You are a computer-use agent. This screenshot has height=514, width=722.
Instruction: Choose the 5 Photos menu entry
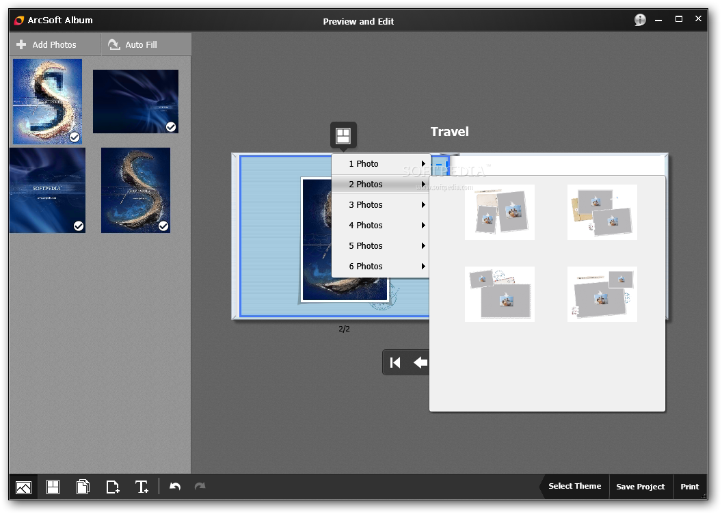click(x=381, y=246)
